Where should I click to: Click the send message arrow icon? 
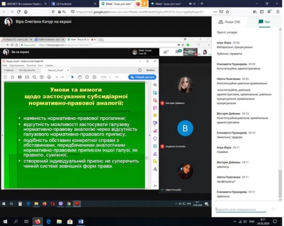coord(274,209)
